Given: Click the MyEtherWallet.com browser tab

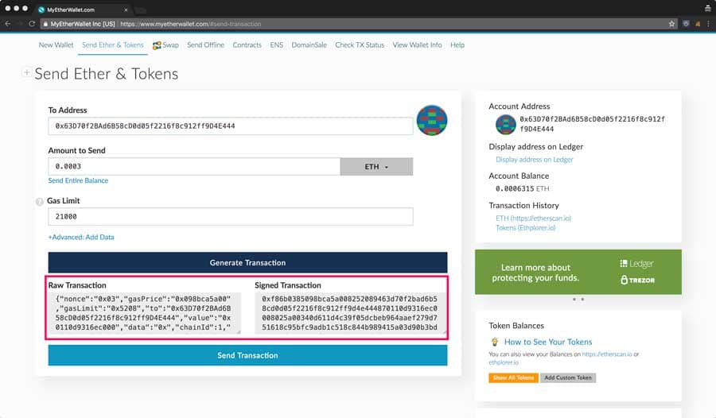Looking at the screenshot, I should pos(82,10).
